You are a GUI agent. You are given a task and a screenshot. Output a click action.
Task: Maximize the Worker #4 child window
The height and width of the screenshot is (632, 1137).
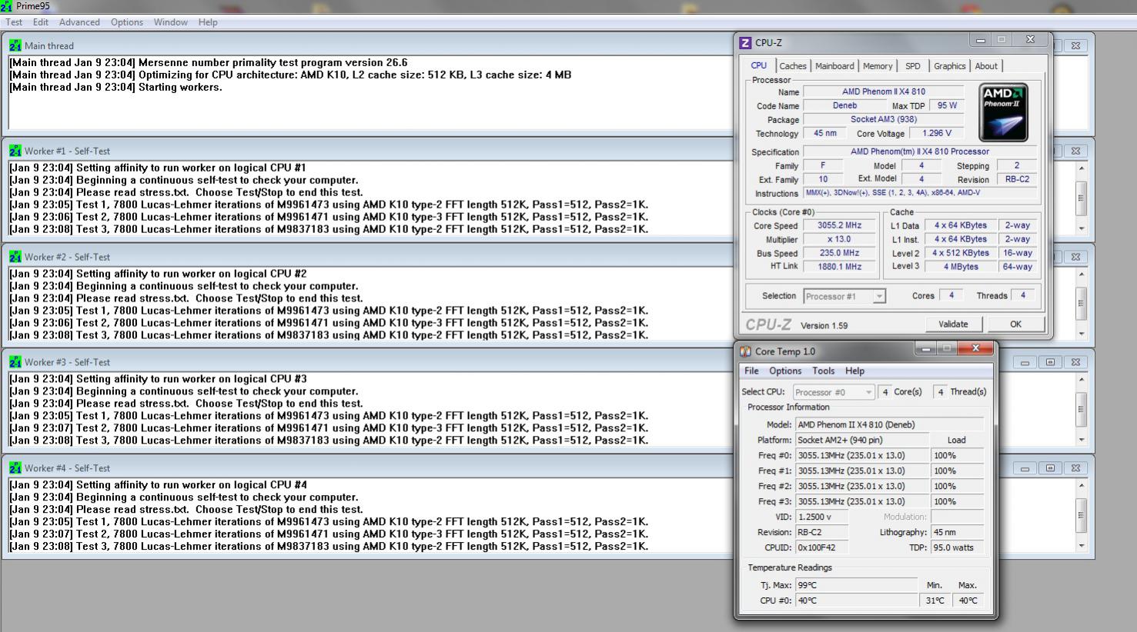tap(1050, 467)
